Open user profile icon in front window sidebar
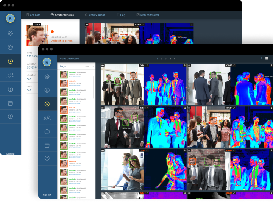 (x=47, y=90)
